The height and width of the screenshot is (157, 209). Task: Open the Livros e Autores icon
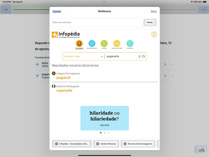click(x=117, y=43)
